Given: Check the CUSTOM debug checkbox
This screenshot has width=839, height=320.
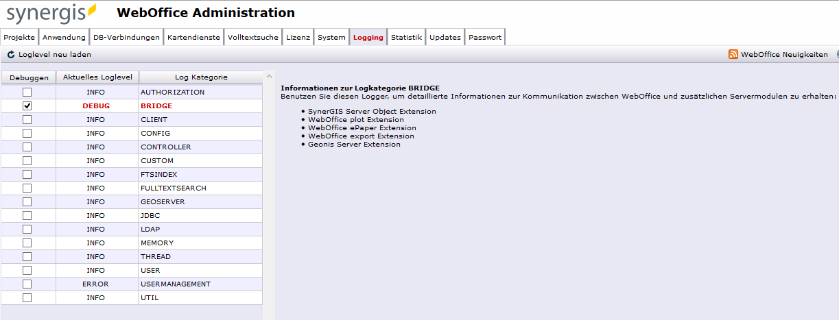Looking at the screenshot, I should [x=27, y=160].
